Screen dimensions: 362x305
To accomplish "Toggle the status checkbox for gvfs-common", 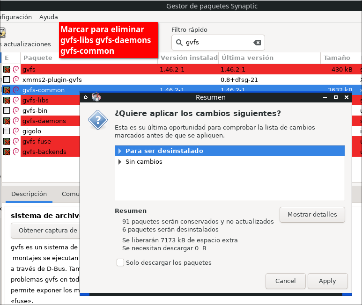I will [x=7, y=90].
